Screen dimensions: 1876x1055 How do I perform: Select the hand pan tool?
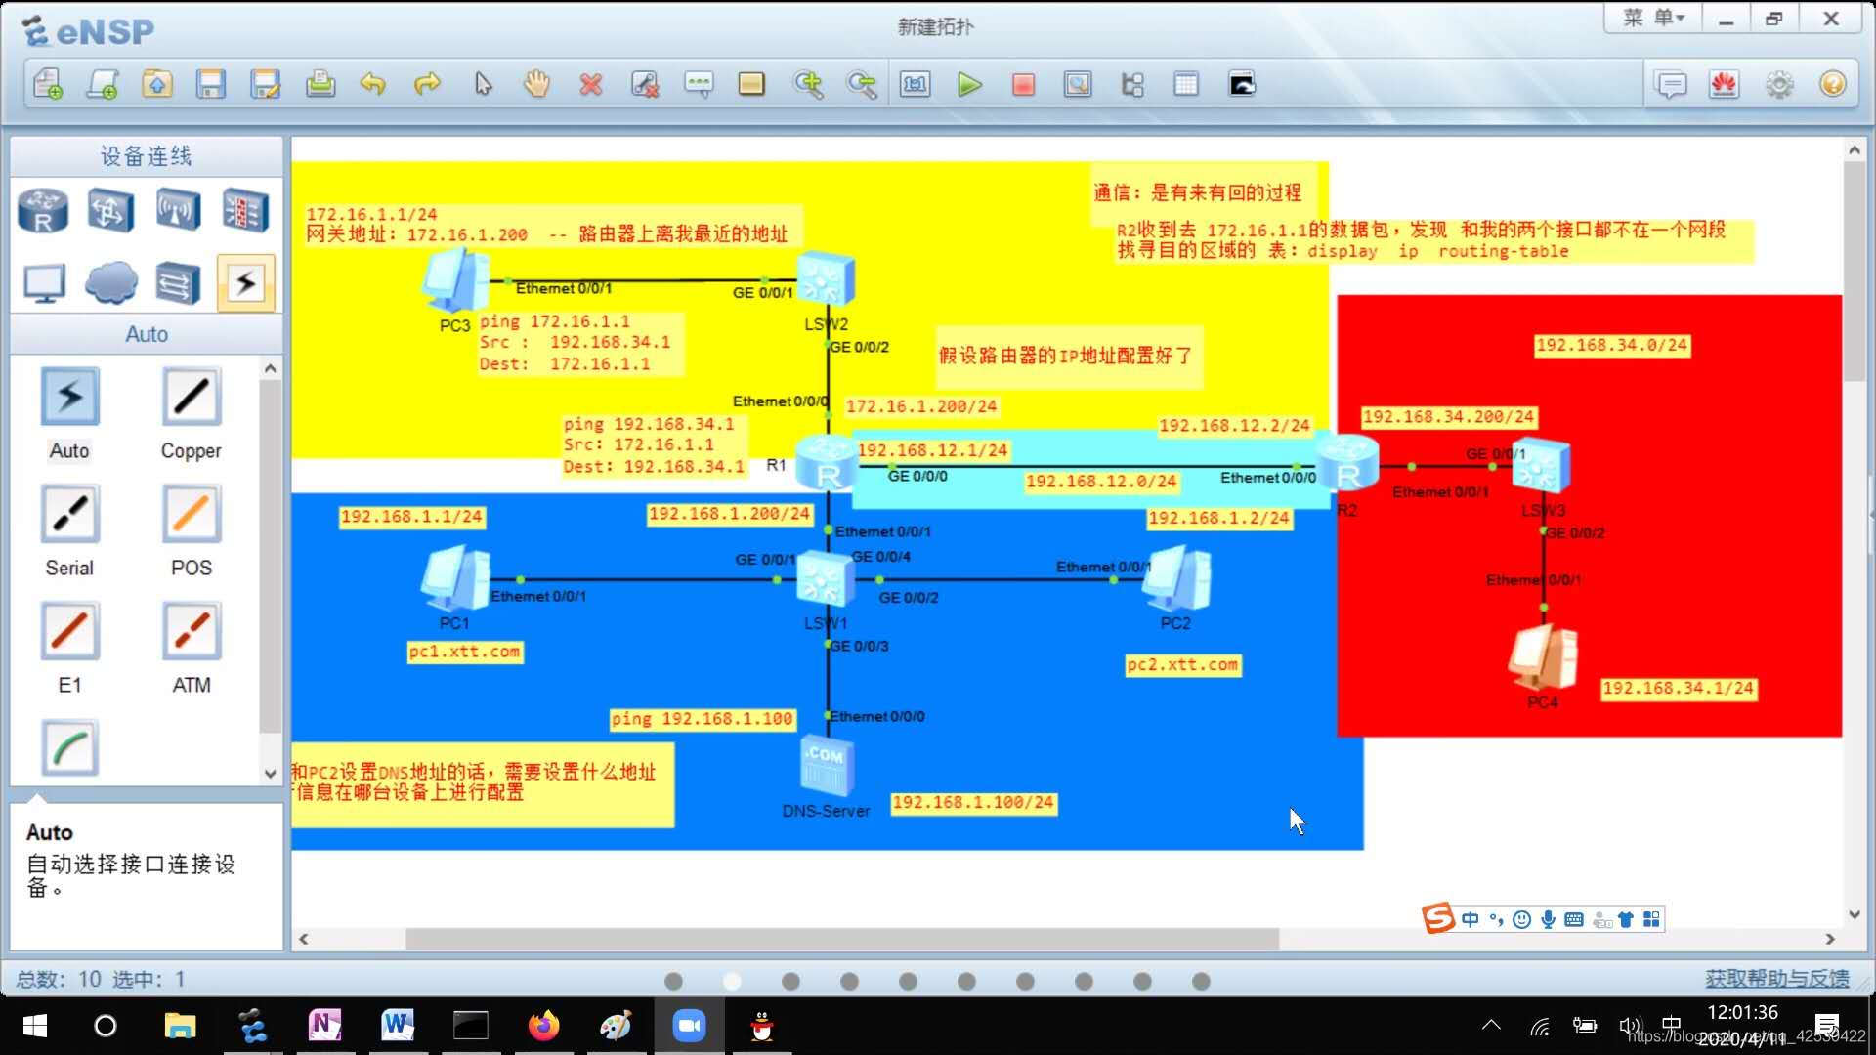536,85
